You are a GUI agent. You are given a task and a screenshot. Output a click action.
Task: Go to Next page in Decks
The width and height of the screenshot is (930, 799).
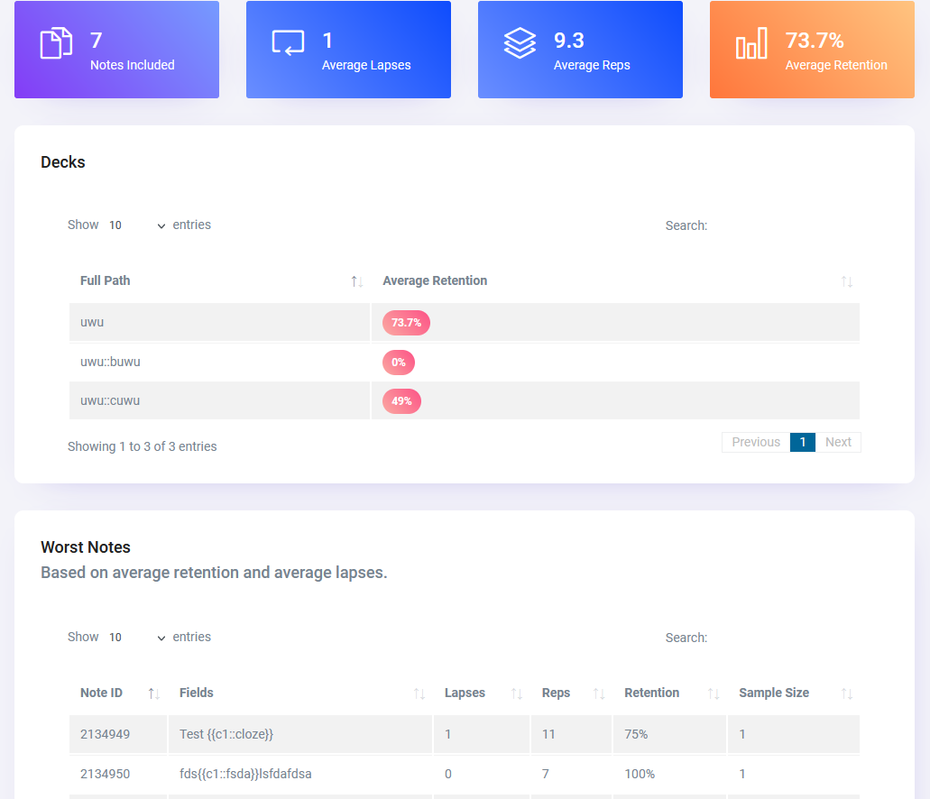pos(838,442)
